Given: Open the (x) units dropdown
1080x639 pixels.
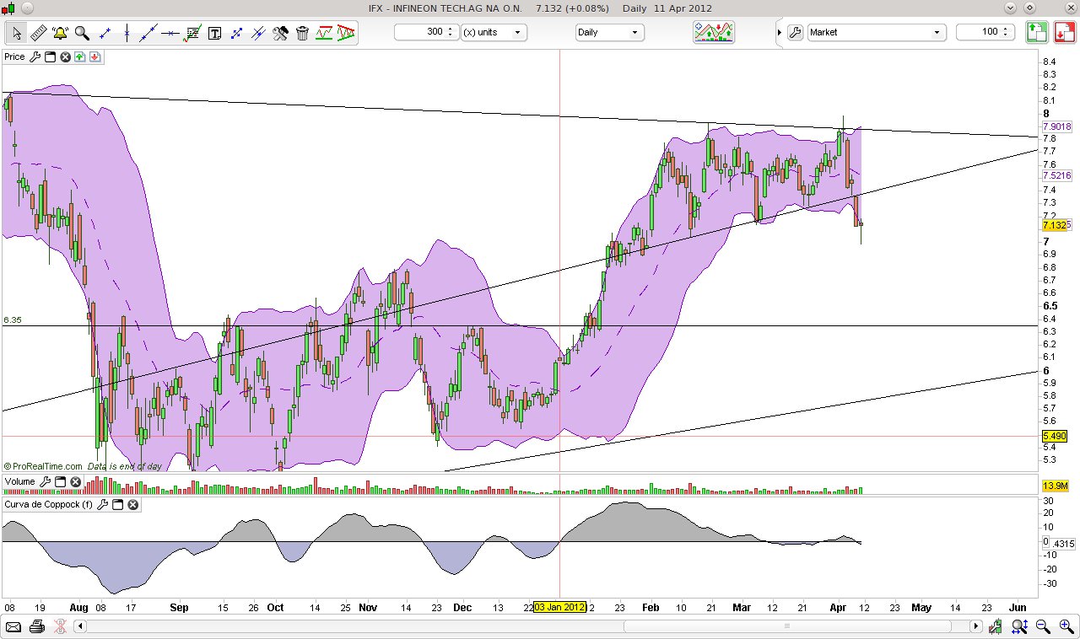Looking at the screenshot, I should (x=495, y=32).
